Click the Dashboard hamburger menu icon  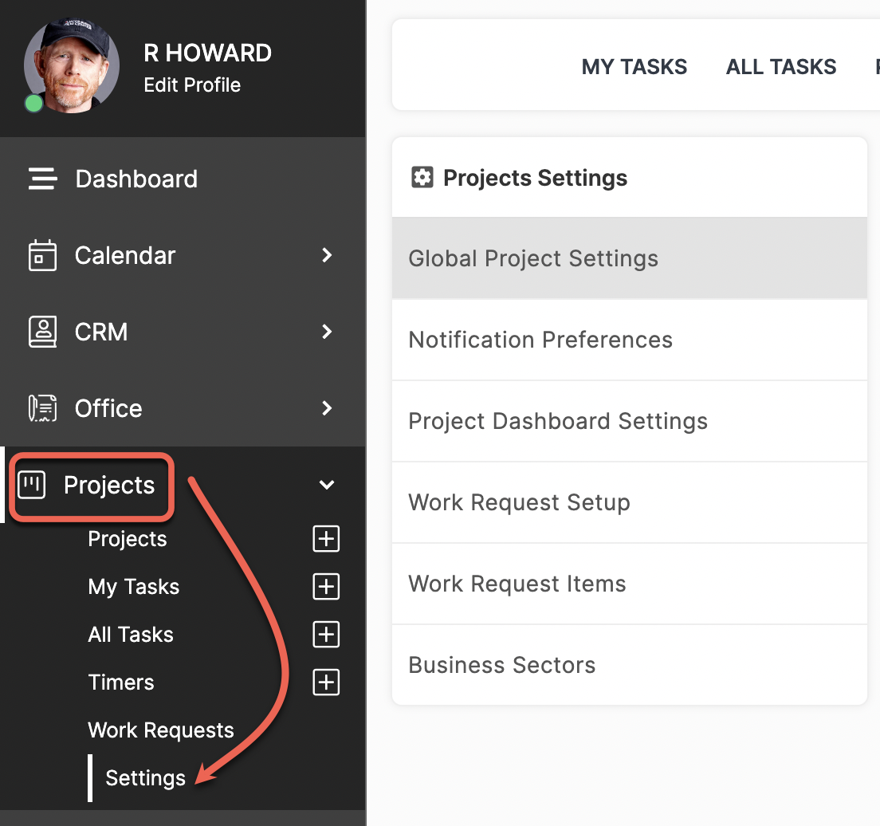click(x=43, y=179)
